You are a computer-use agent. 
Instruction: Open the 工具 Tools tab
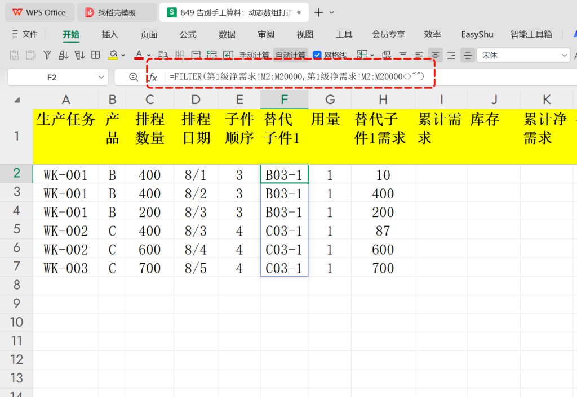[344, 34]
